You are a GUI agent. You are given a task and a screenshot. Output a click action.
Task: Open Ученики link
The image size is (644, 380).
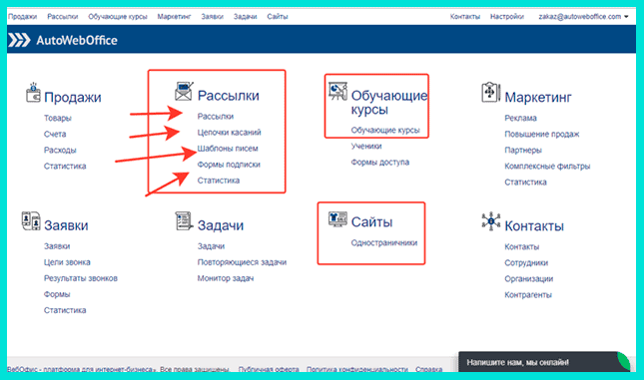pyautogui.click(x=366, y=147)
